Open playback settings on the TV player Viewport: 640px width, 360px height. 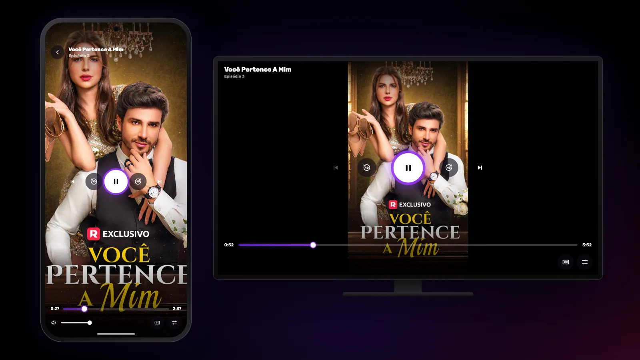[584, 262]
